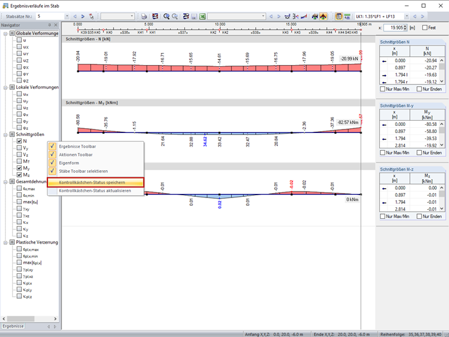The width and height of the screenshot is (449, 337).
Task: Enable the Vy checkbox in Navigator
Action: tap(19, 148)
